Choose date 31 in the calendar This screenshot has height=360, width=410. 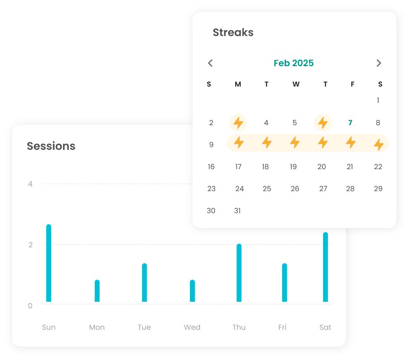click(x=237, y=211)
